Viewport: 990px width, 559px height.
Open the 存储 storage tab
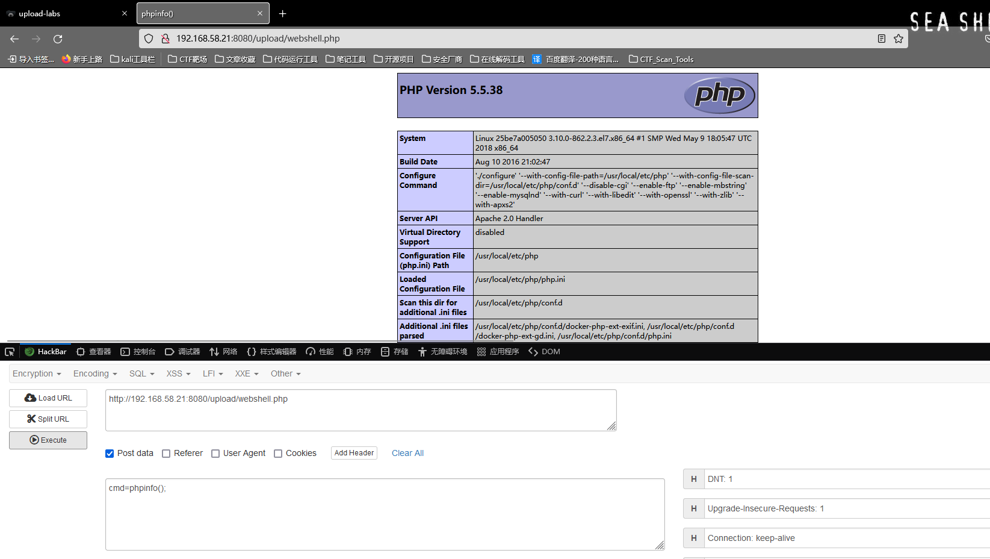pos(394,352)
